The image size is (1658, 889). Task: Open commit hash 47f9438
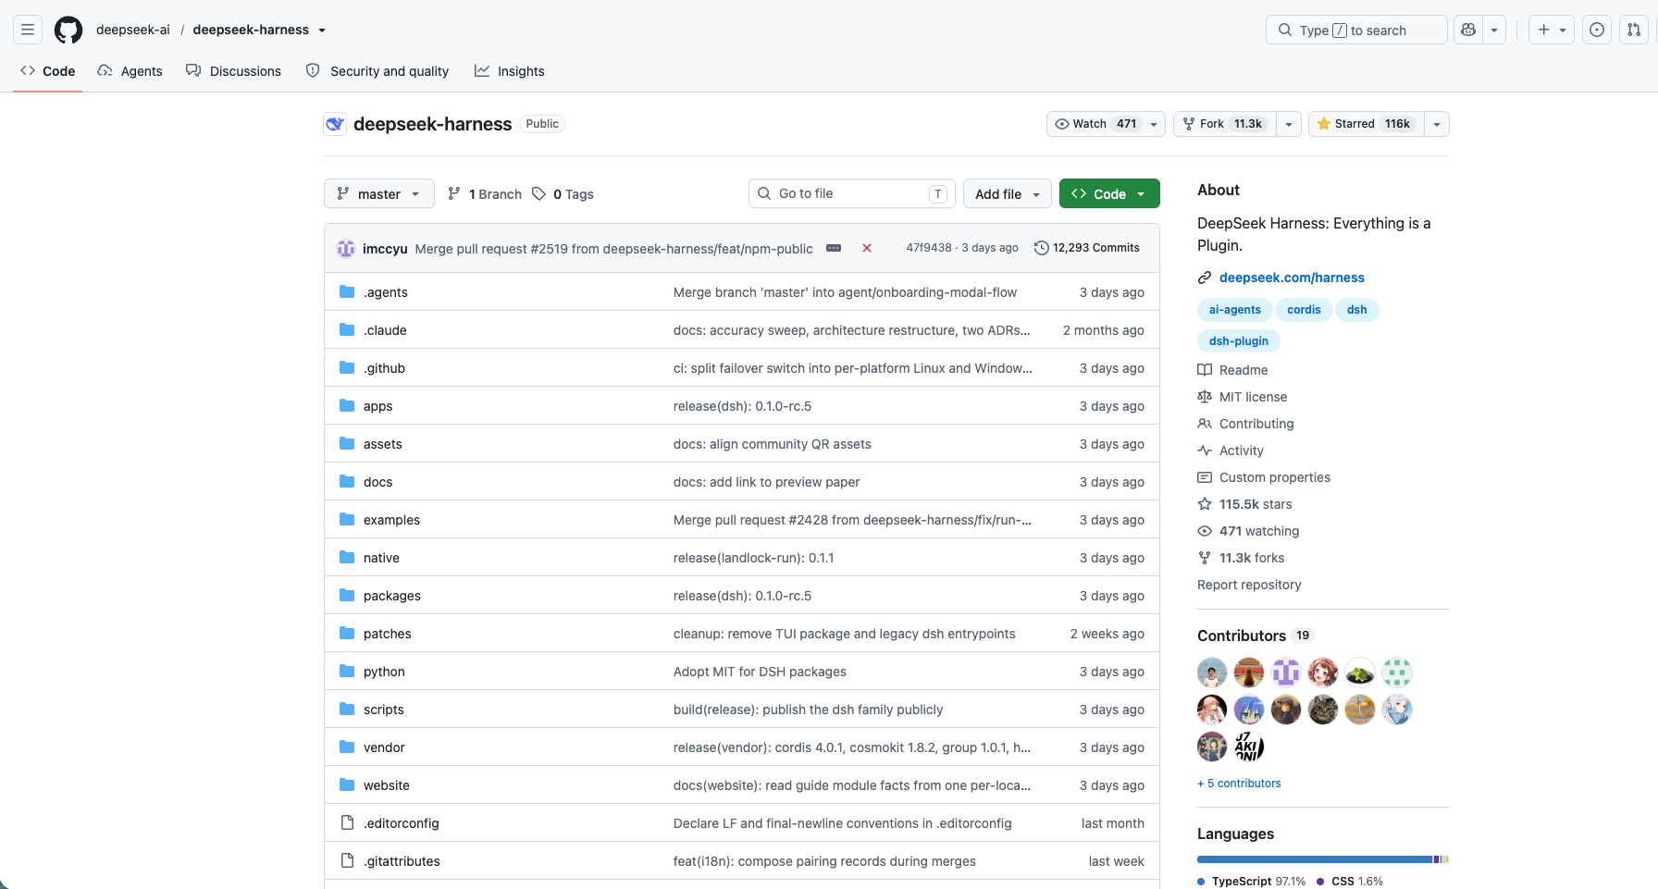click(x=929, y=248)
